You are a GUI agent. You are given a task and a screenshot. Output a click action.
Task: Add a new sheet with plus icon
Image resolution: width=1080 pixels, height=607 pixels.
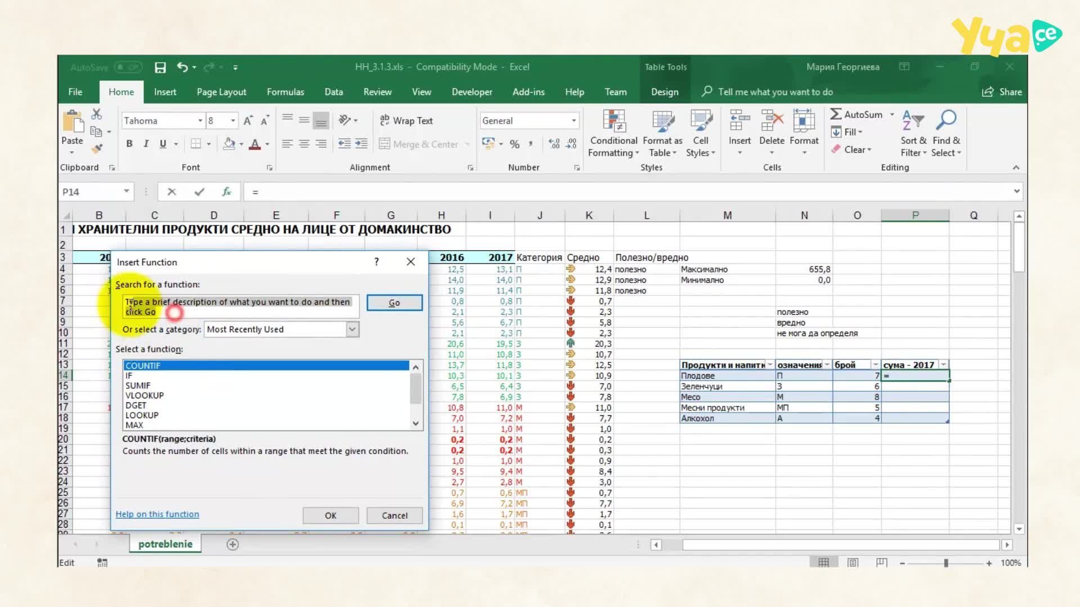click(233, 544)
